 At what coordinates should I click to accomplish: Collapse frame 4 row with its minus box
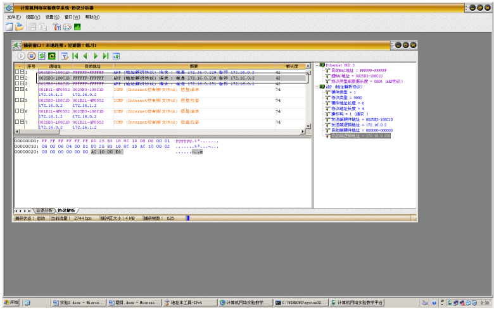click(22, 89)
